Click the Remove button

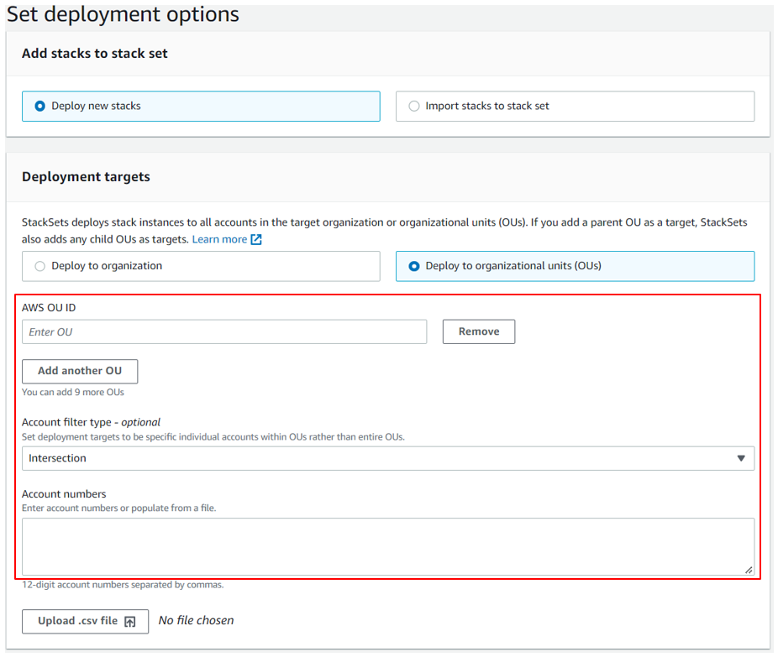point(478,331)
